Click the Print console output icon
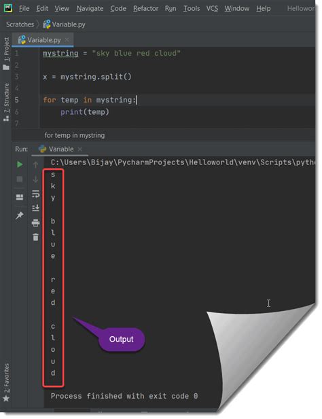This screenshot has height=419, width=322. (35, 223)
